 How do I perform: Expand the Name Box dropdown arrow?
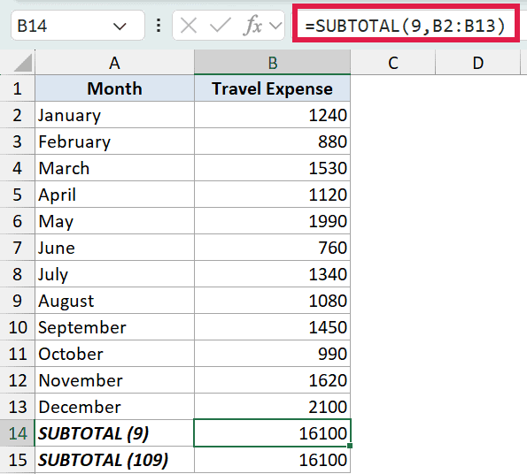[120, 26]
